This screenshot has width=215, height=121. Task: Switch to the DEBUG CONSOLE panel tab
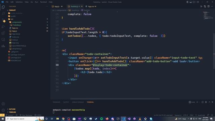tap(78, 102)
